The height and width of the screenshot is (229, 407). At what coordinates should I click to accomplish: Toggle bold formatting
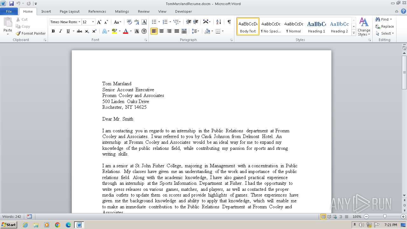pyautogui.click(x=53, y=31)
